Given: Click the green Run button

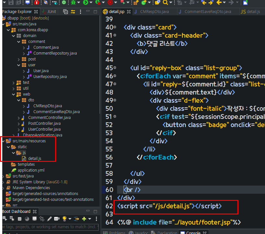Looking at the screenshot, I should pyautogui.click(x=86, y=2).
